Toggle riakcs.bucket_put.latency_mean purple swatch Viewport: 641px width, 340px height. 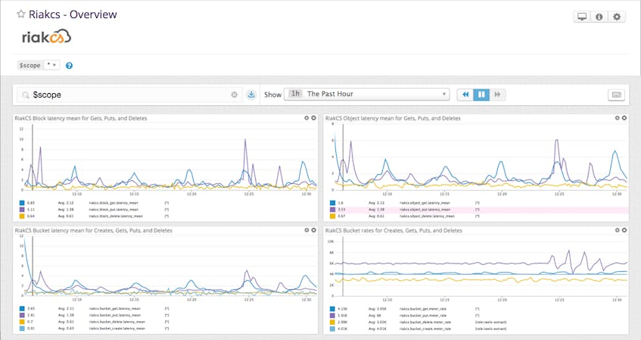pos(22,316)
